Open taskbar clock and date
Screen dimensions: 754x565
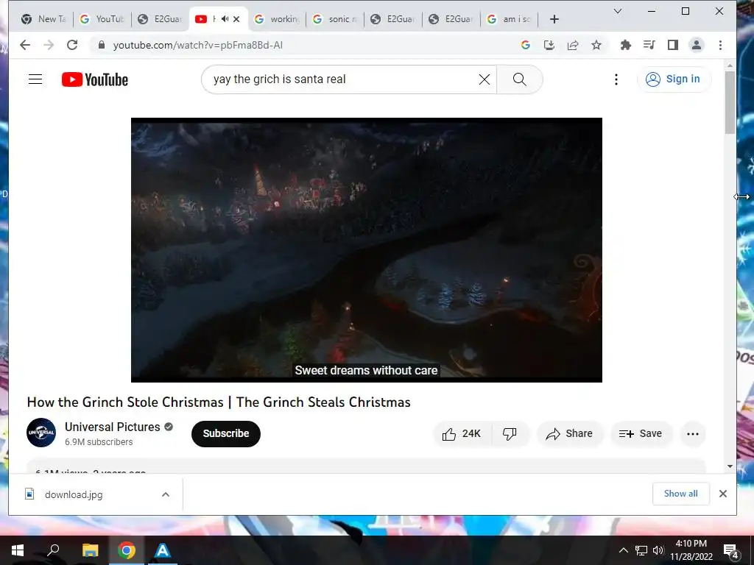(x=691, y=550)
